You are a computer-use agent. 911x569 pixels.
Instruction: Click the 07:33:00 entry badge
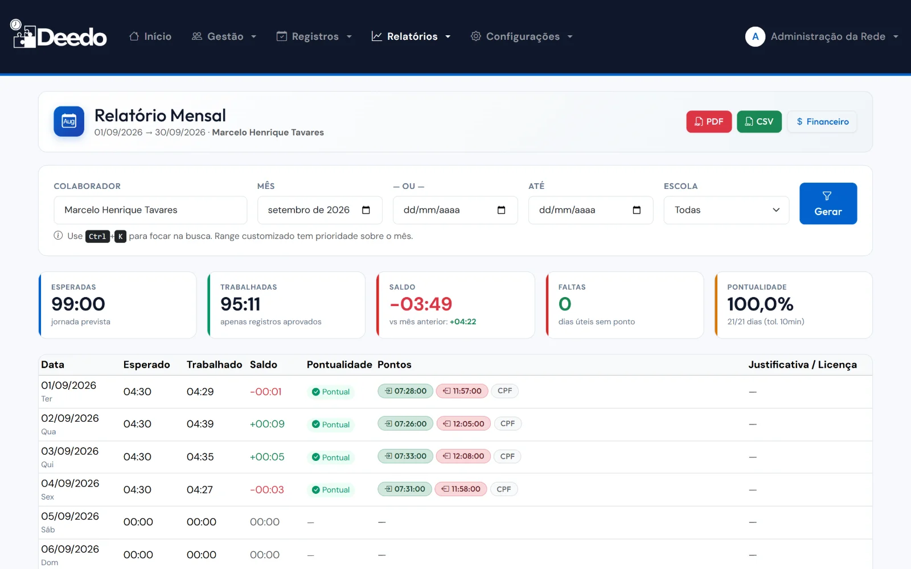tap(405, 456)
